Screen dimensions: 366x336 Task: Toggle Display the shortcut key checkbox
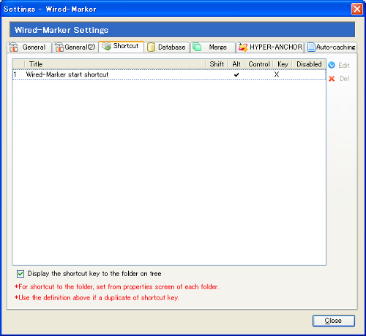coord(20,274)
